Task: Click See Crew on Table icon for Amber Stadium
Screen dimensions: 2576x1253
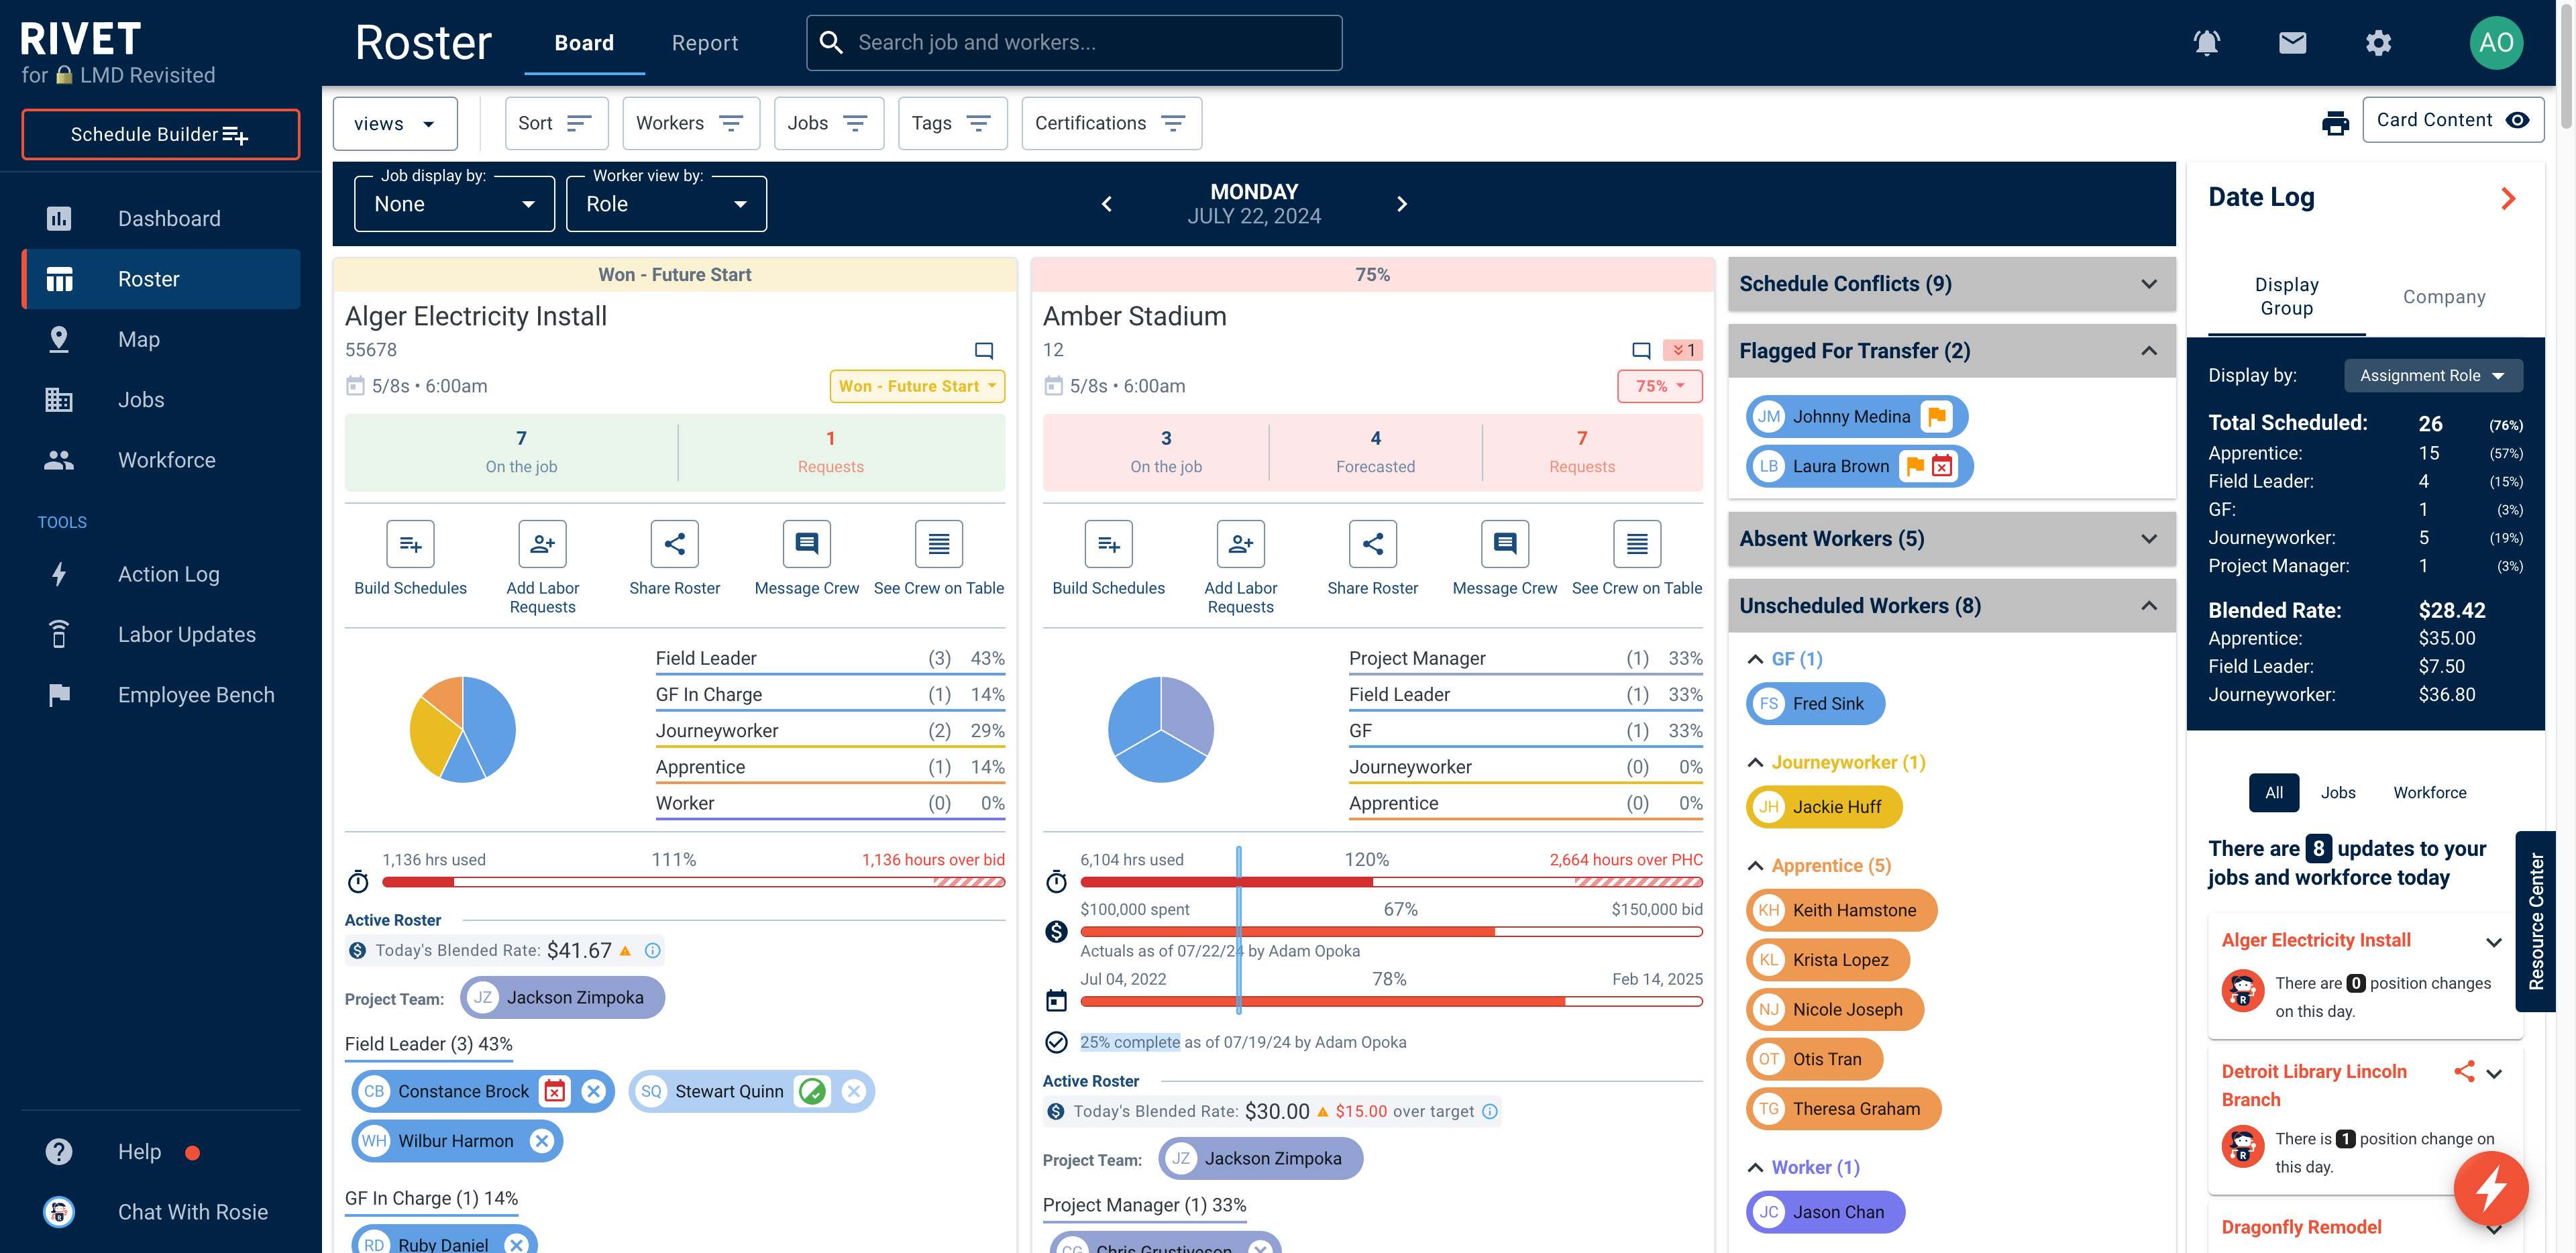Action: 1636,544
